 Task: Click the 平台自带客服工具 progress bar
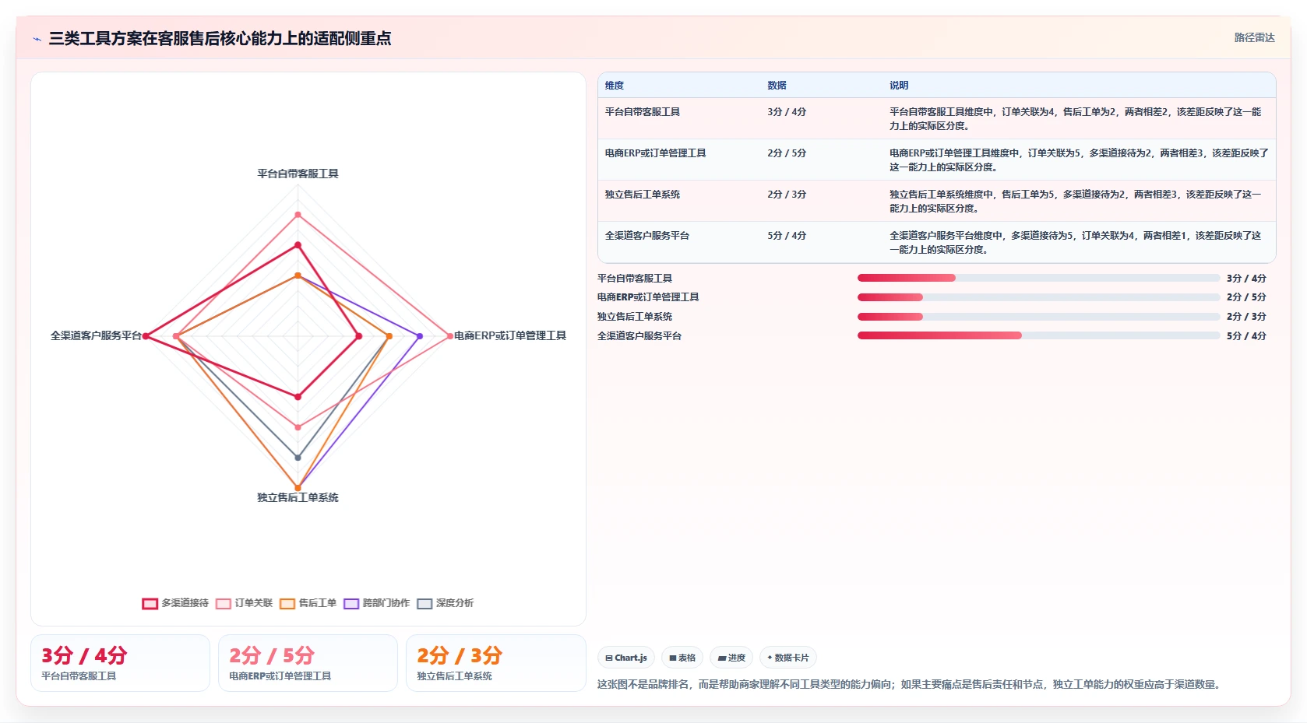pos(1038,278)
